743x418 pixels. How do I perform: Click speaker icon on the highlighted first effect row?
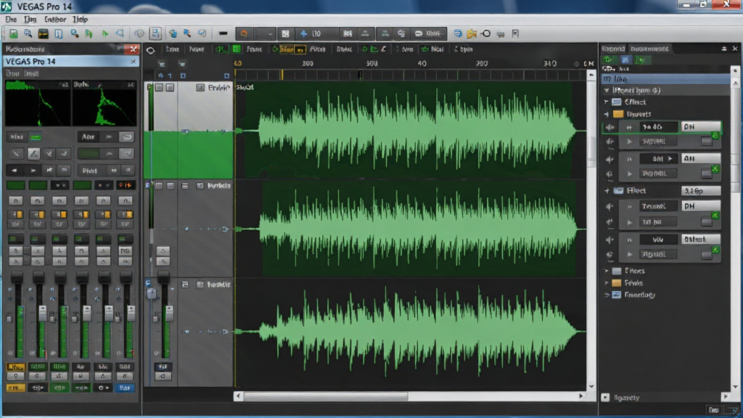609,127
